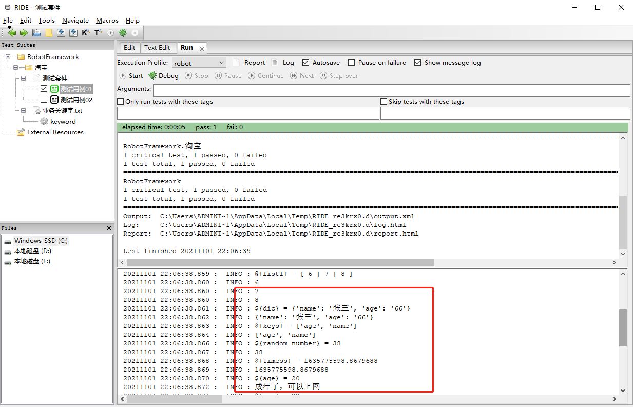Click the External Resources folder icon
Viewport: 633px width, 407px height.
click(x=21, y=132)
